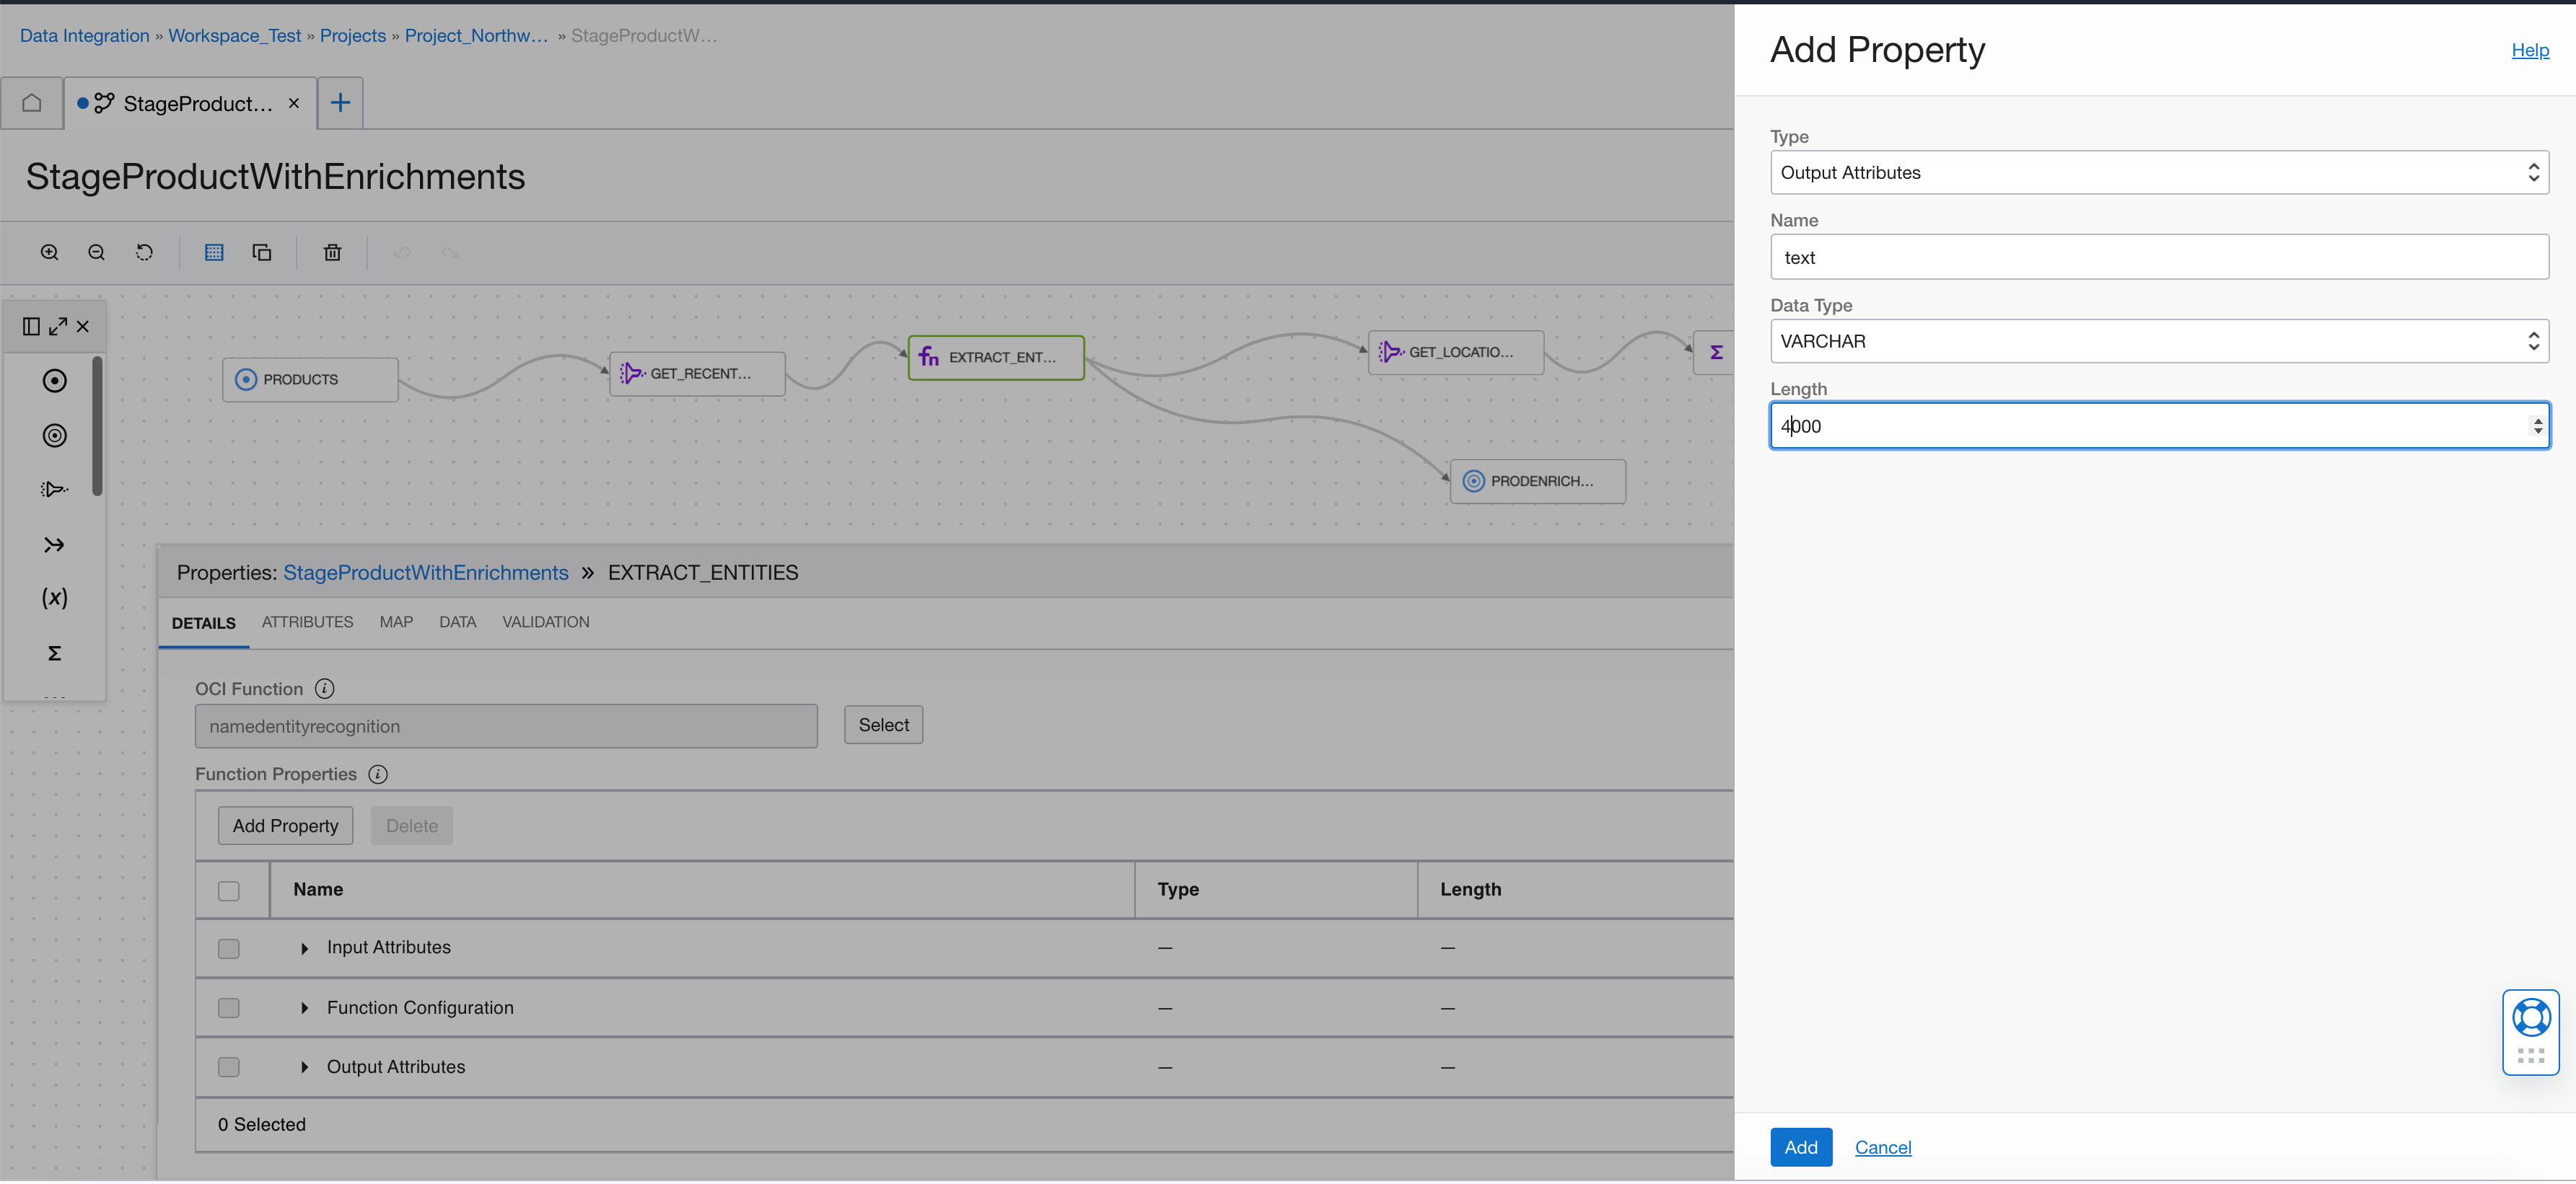The width and height of the screenshot is (2576, 1184).
Task: Click the zoom in magnifier icon
Action: tap(49, 253)
